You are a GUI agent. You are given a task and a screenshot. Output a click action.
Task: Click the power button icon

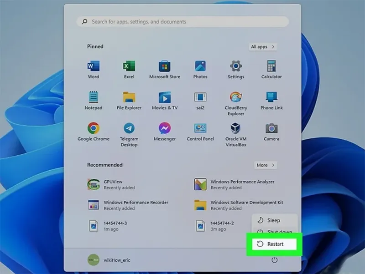(x=274, y=260)
